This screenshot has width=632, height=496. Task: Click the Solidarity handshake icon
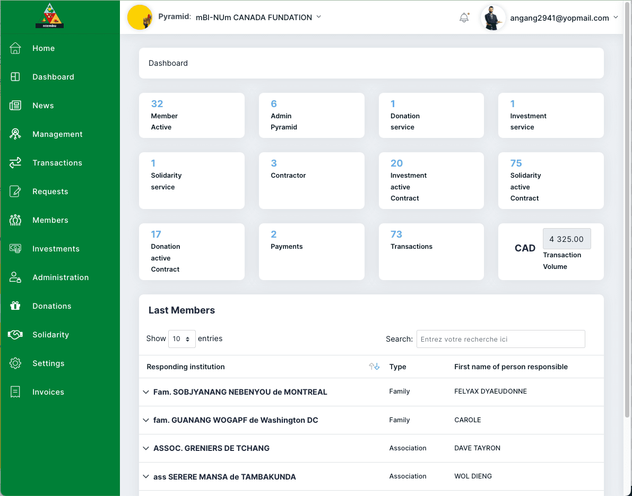pos(15,335)
